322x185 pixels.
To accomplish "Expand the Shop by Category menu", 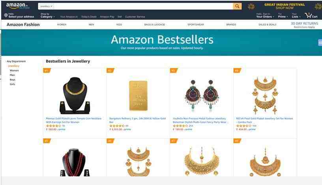I will 48,15.
